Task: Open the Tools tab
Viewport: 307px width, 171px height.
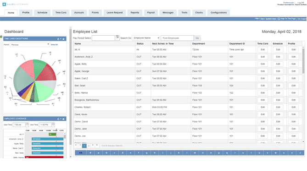Action: pos(184,12)
